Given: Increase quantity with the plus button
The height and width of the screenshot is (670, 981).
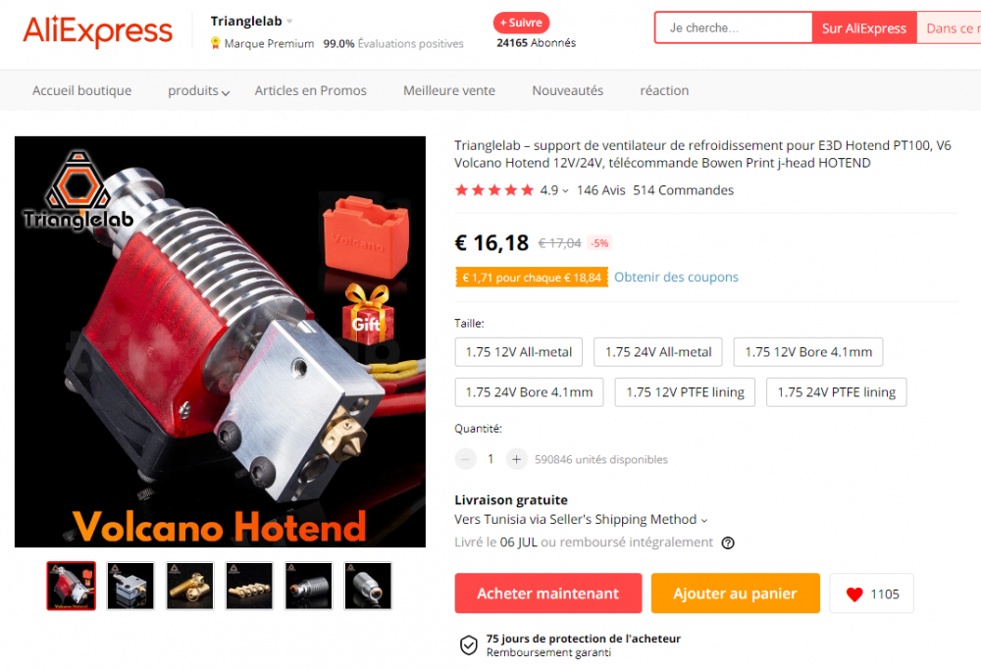Looking at the screenshot, I should pos(516,459).
